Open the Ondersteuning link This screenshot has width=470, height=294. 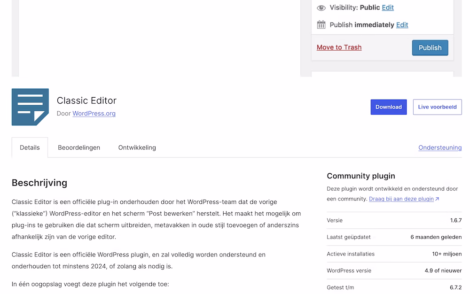pyautogui.click(x=440, y=147)
